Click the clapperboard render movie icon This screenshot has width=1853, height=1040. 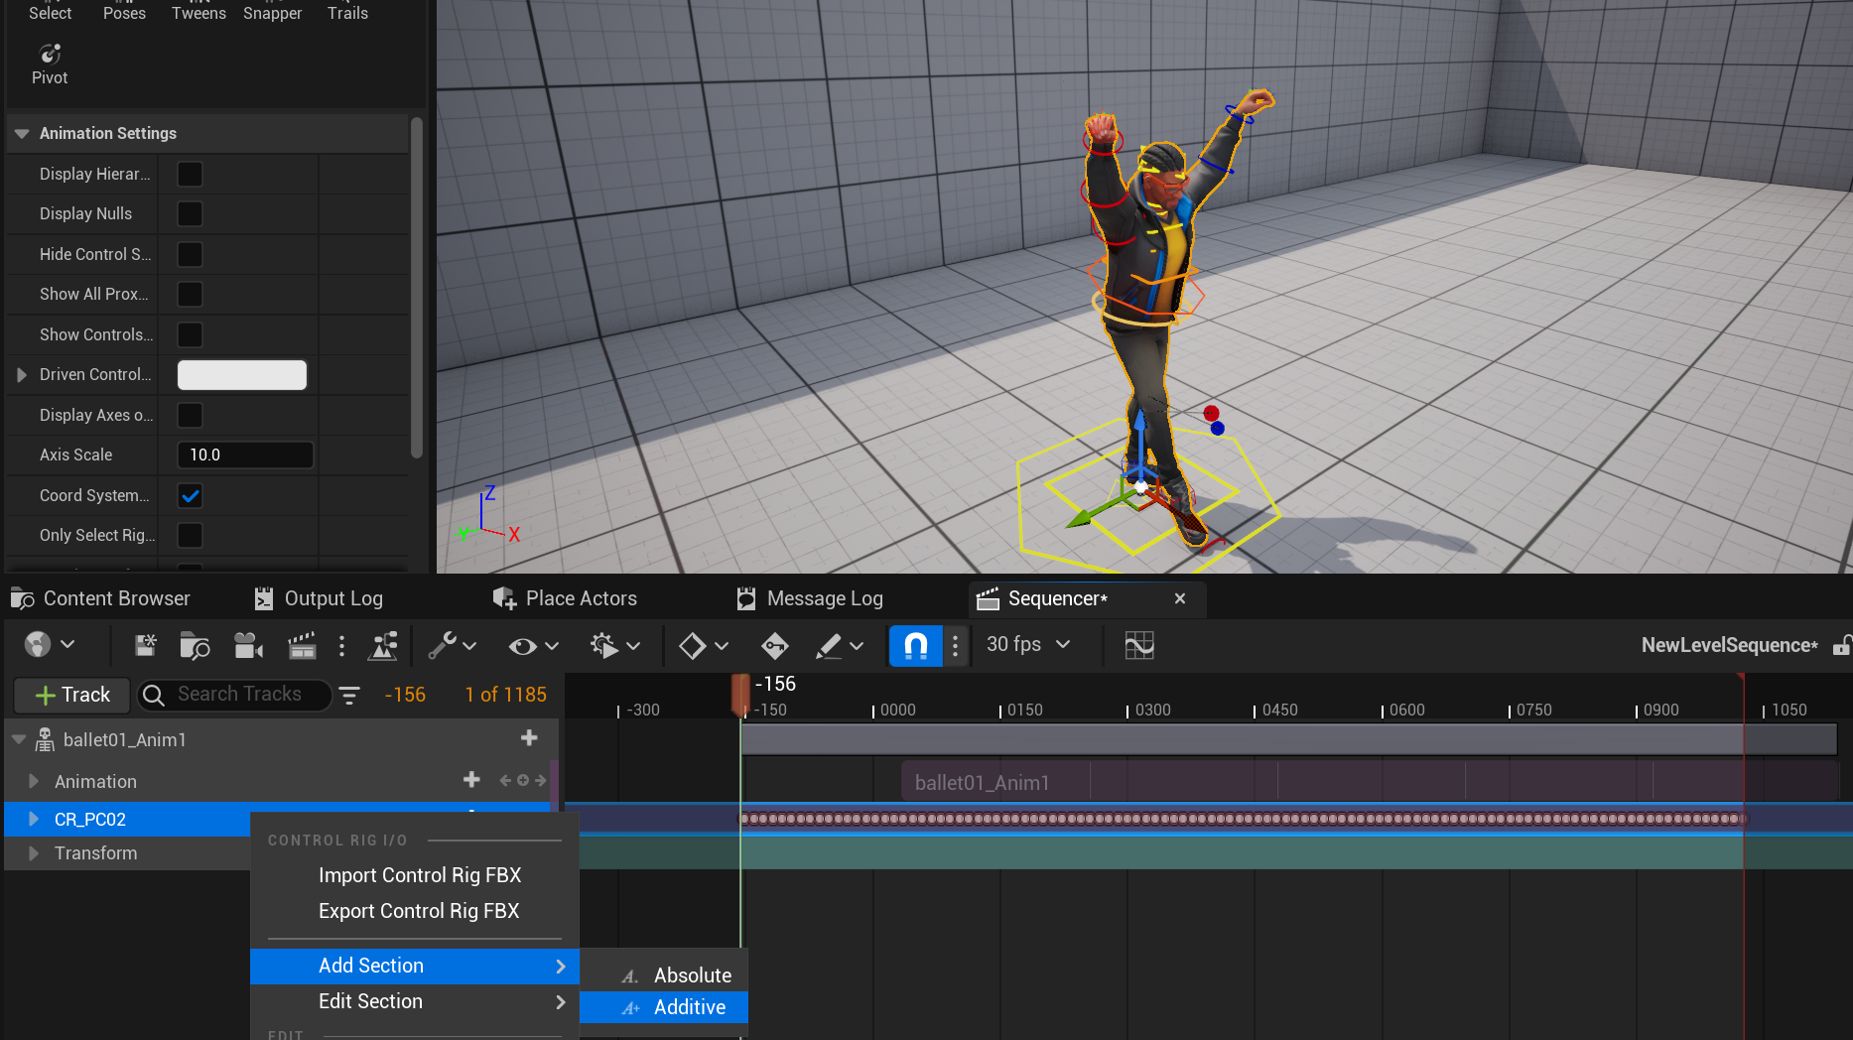302,646
